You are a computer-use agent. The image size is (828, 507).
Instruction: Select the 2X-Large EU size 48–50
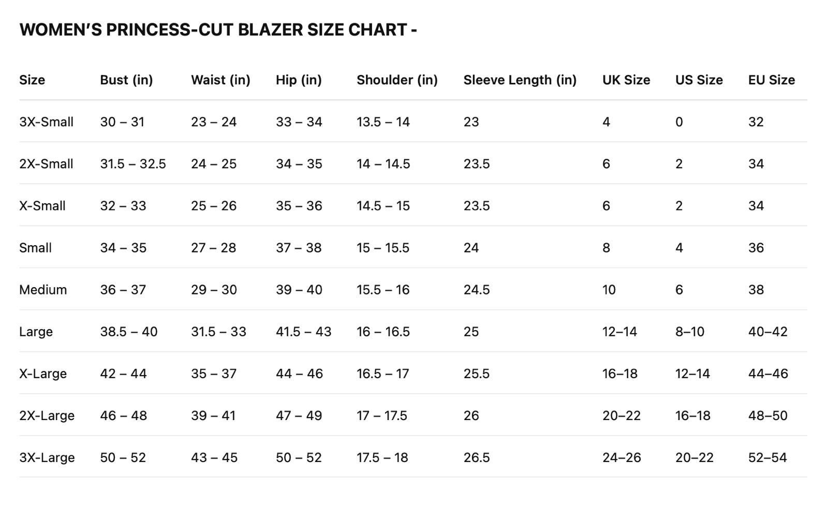(767, 416)
